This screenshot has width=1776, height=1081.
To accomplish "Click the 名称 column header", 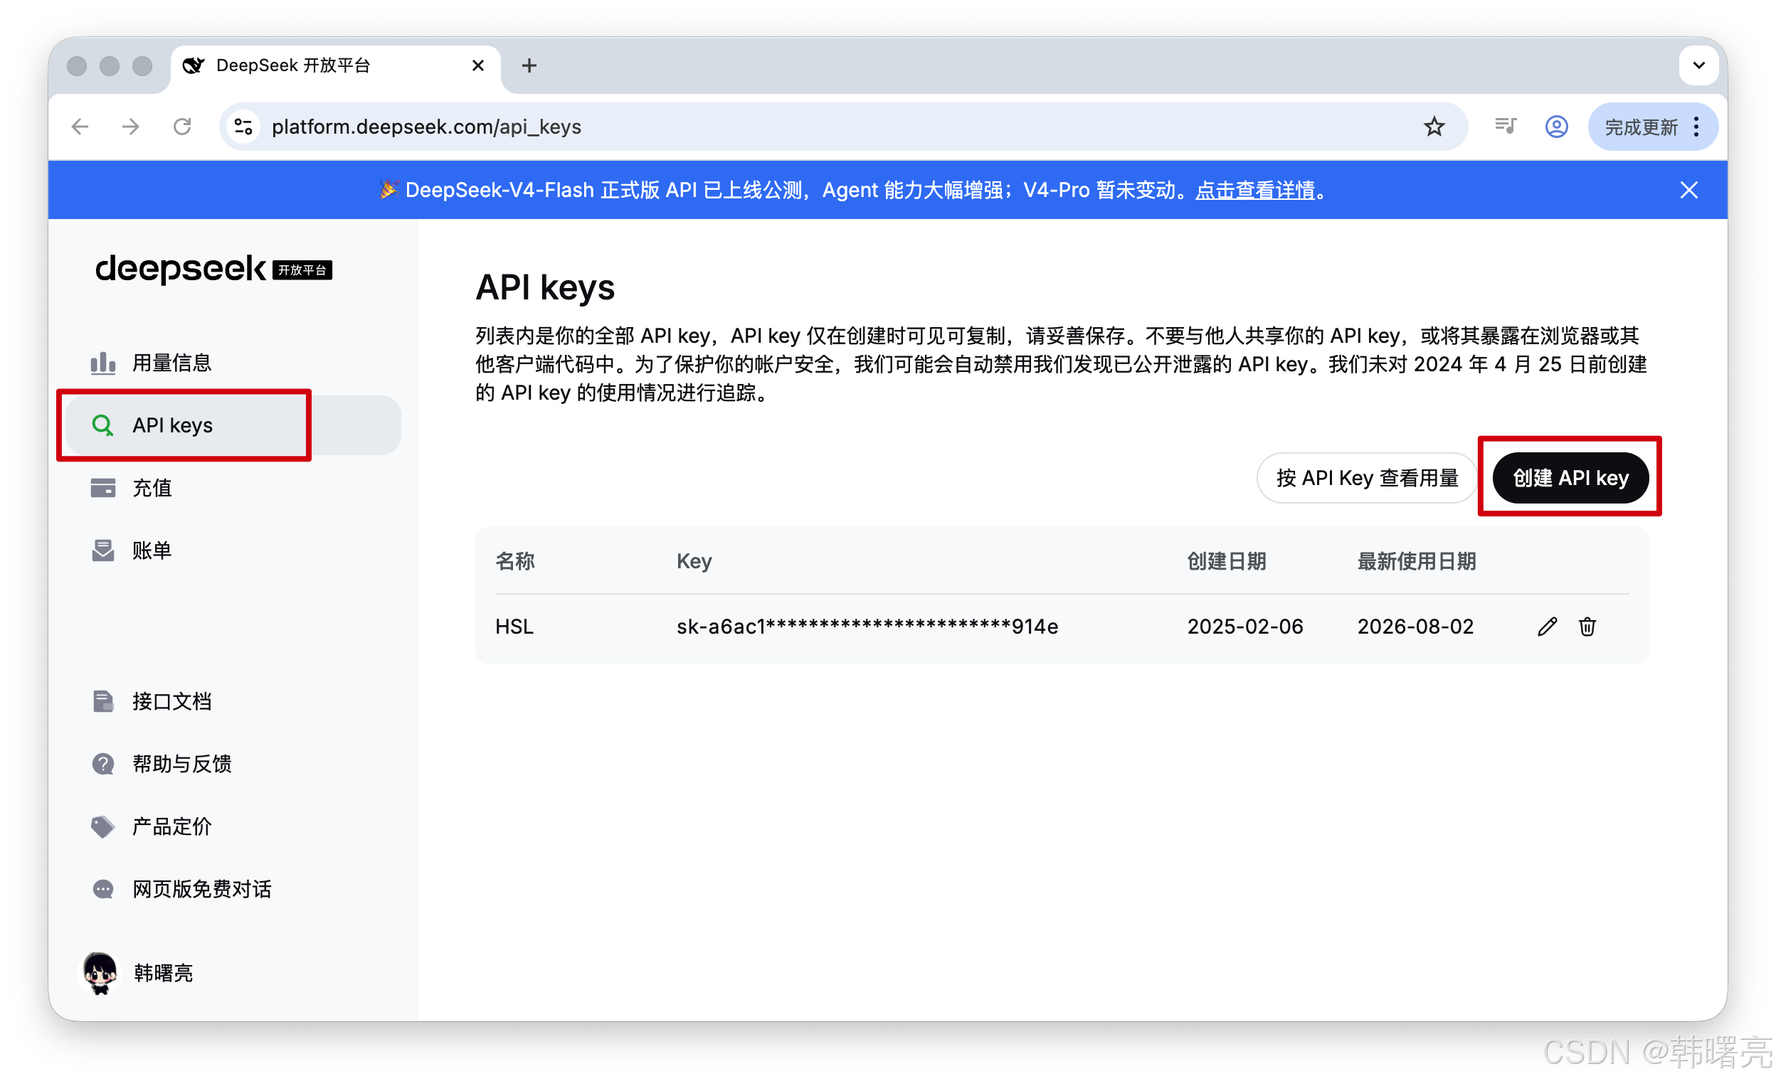I will (x=514, y=561).
